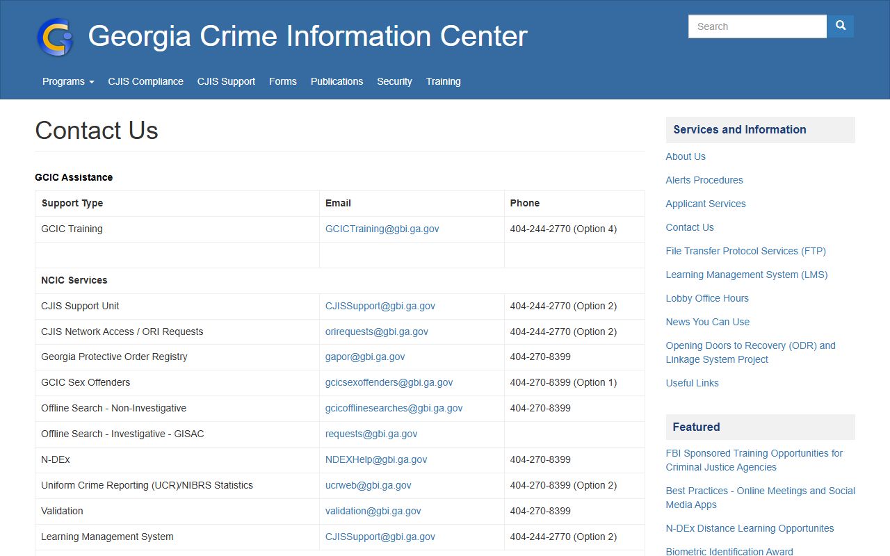Email gapor@gbi.ga.gov
The width and height of the screenshot is (890, 556).
(365, 357)
